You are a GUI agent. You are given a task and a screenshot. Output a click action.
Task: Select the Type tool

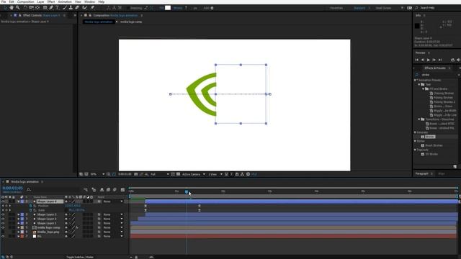coord(57,8)
